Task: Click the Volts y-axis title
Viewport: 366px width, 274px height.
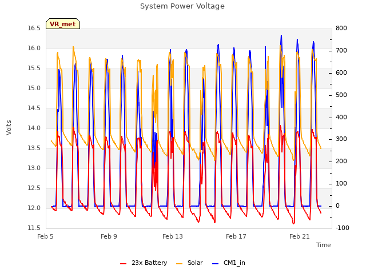Action: click(x=9, y=128)
